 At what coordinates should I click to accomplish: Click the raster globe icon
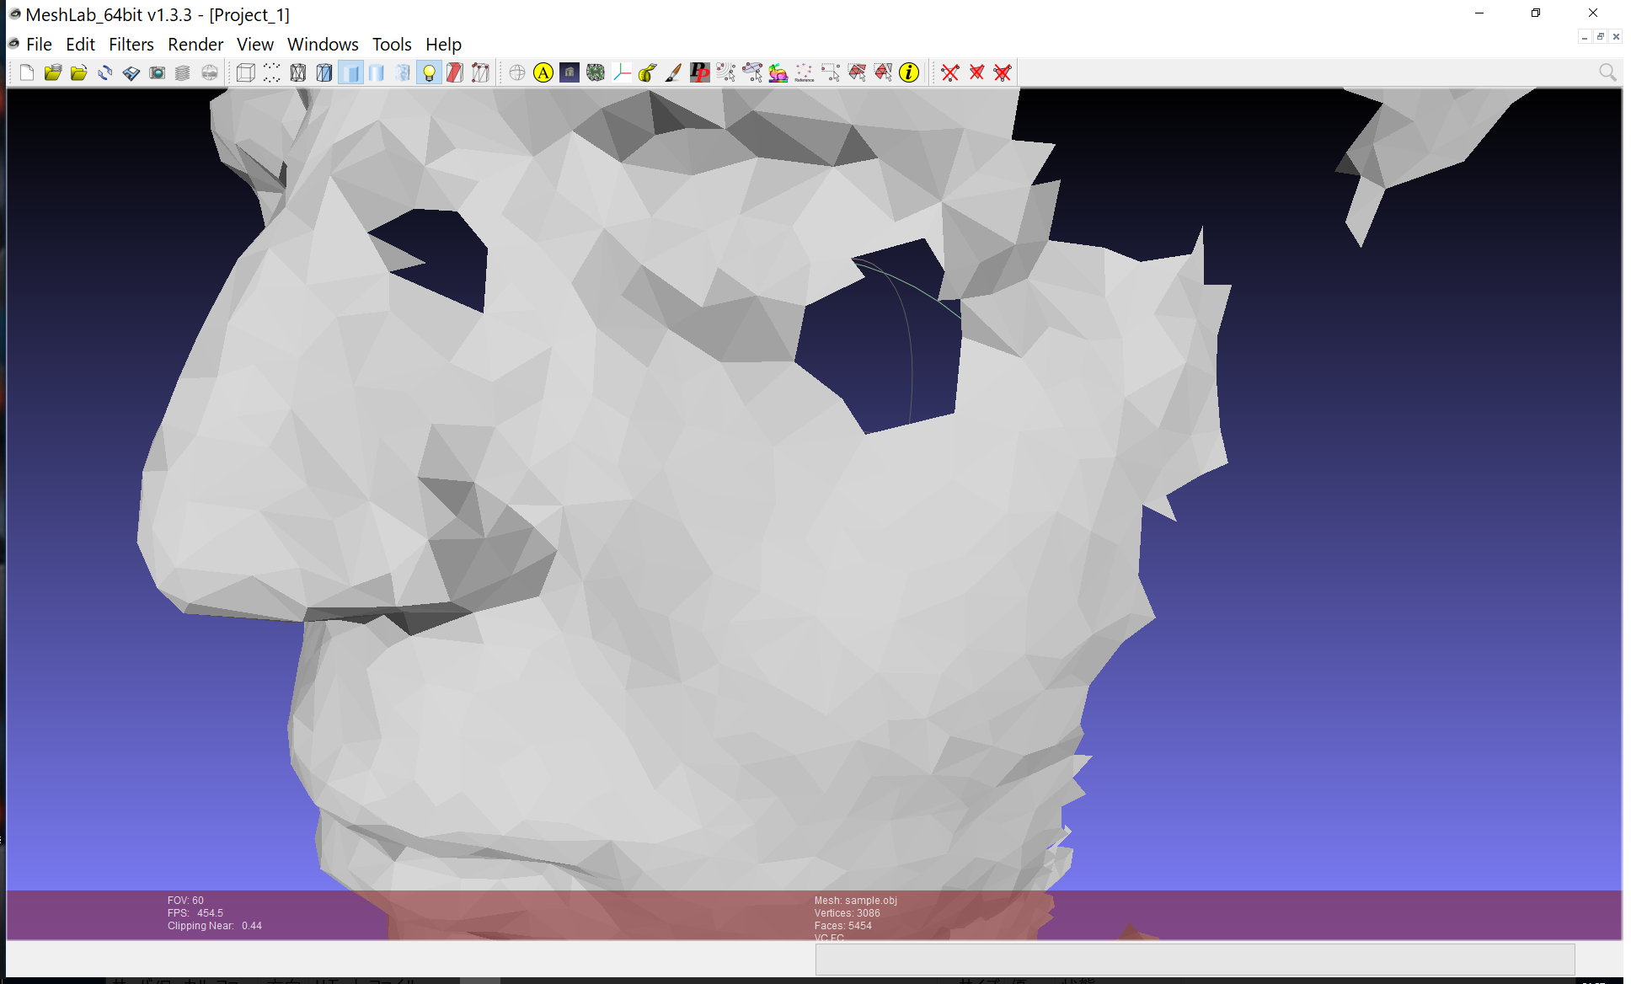tap(210, 73)
